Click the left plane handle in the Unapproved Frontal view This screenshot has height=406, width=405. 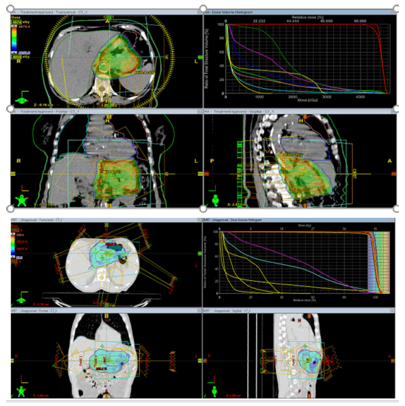[x=12, y=361]
